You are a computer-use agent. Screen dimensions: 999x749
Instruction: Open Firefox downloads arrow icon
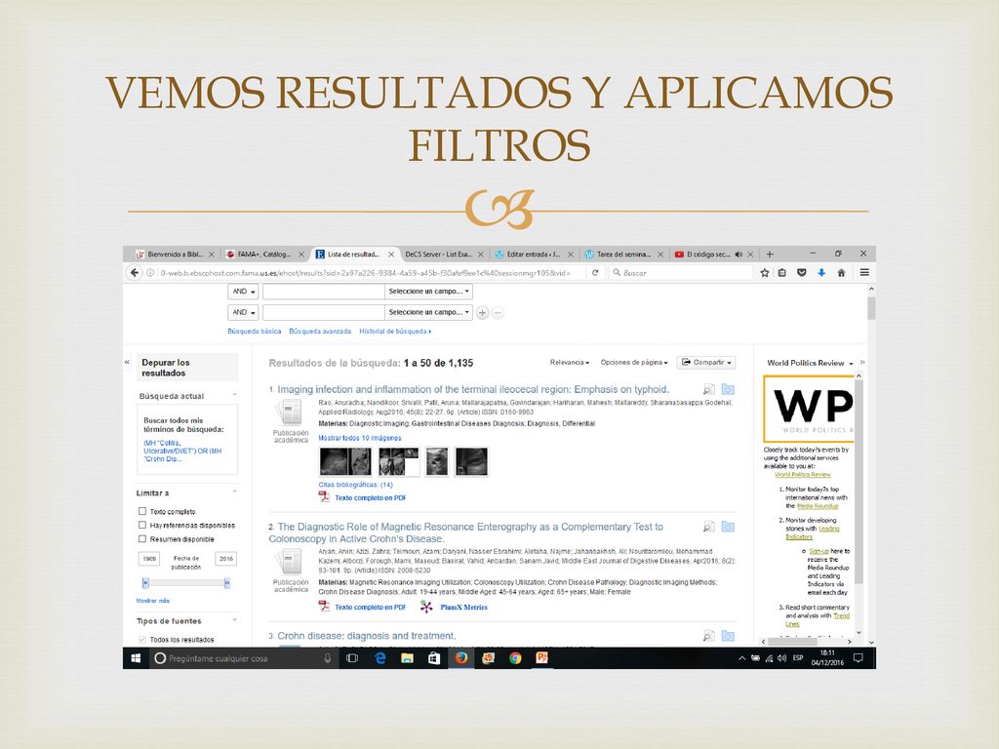tap(821, 273)
